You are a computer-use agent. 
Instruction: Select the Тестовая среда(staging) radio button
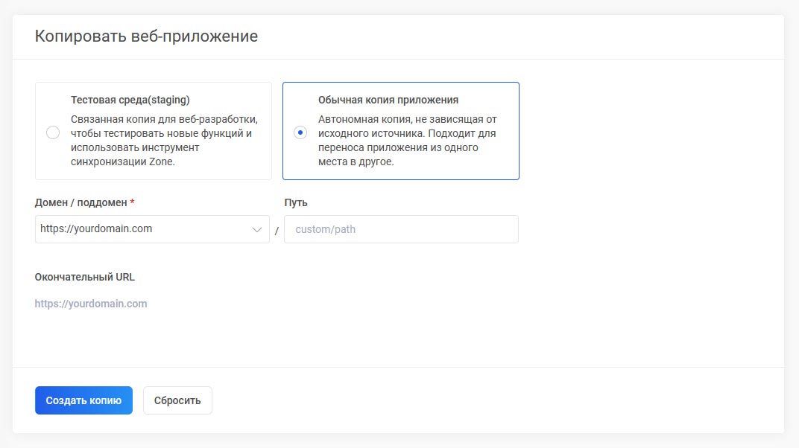click(53, 132)
